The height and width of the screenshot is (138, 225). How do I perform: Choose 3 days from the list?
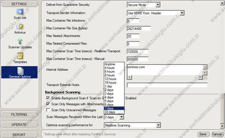tap(114, 94)
